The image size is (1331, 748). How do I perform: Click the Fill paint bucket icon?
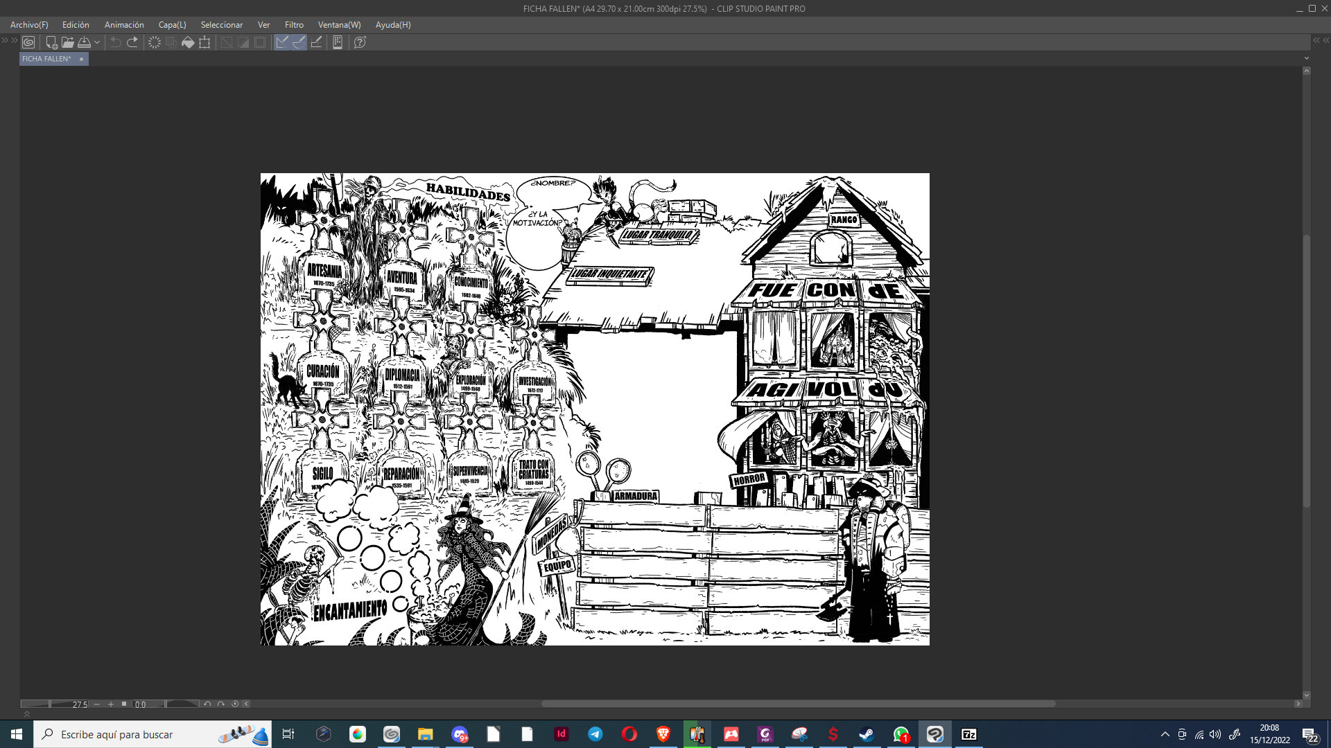point(188,42)
